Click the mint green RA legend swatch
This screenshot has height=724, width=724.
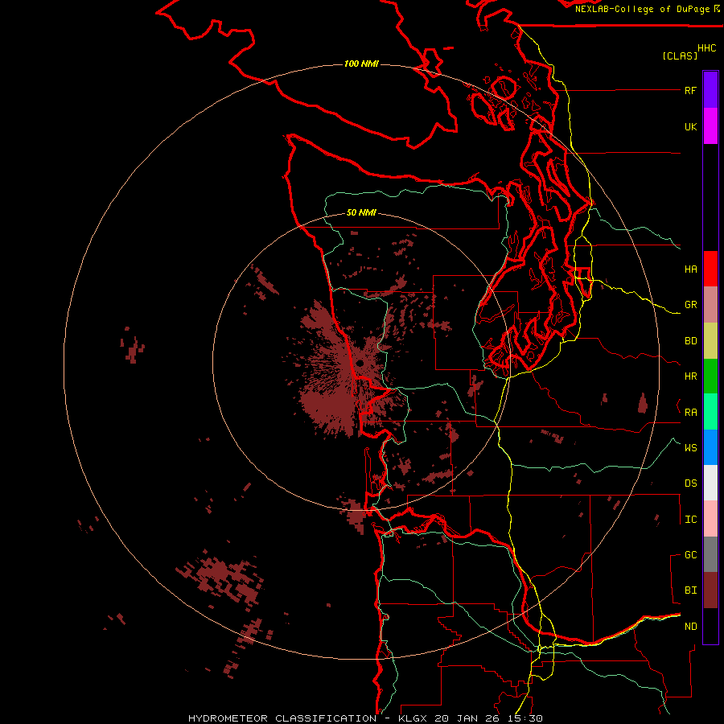[x=710, y=412]
